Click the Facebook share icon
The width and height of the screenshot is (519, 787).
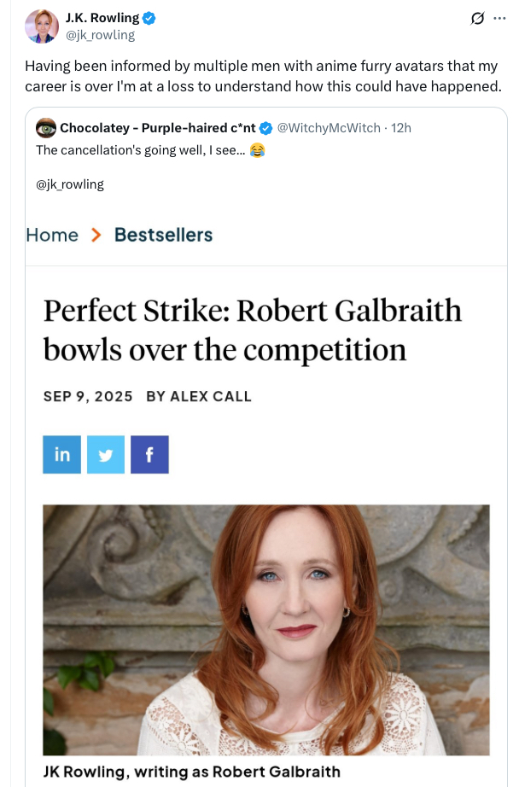(x=149, y=454)
